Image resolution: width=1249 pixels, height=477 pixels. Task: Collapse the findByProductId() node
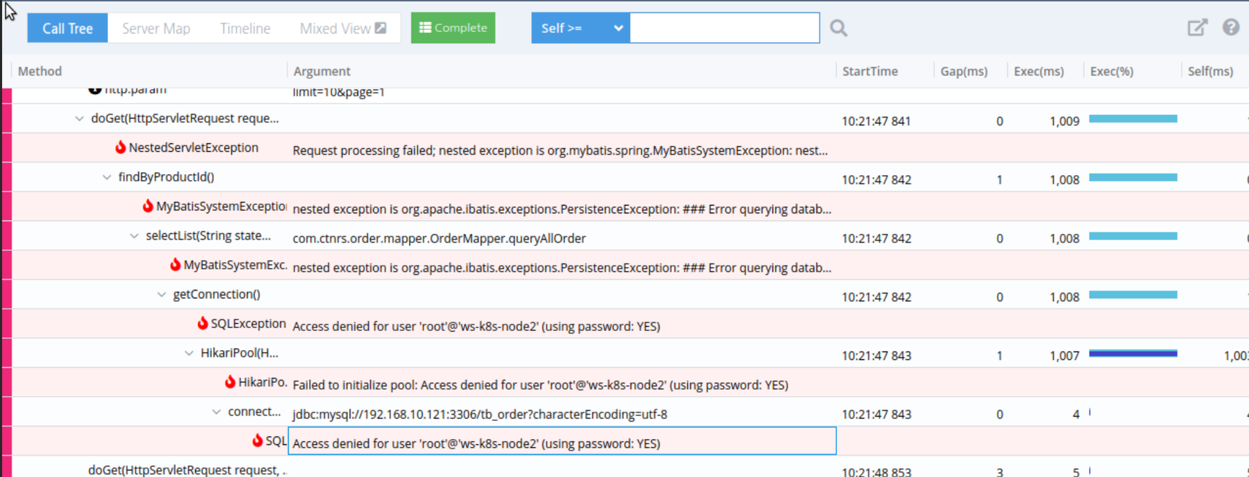coord(107,177)
